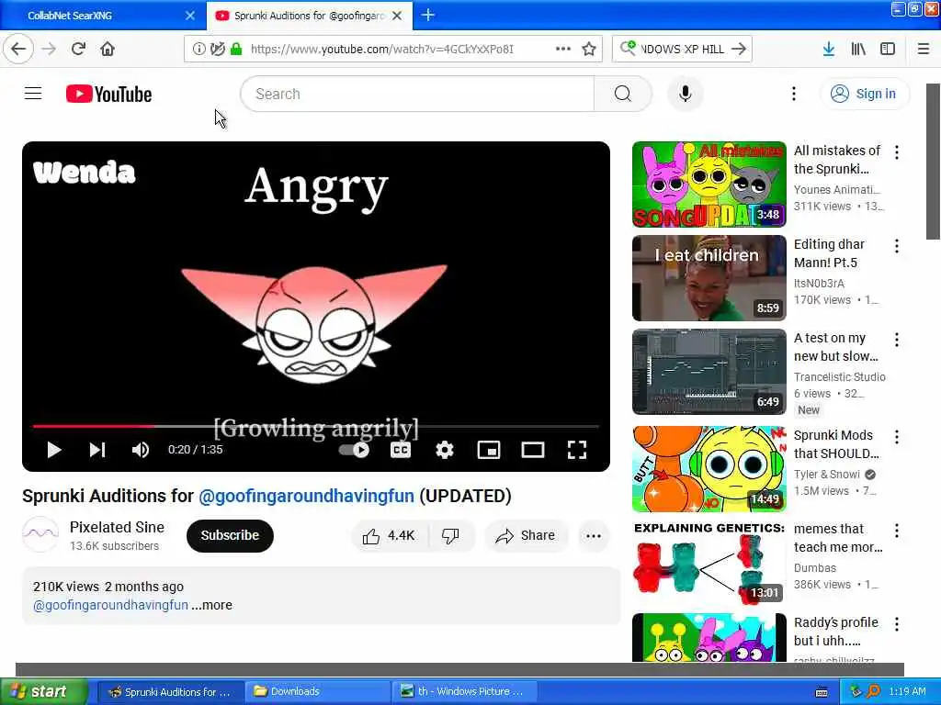This screenshot has height=705, width=941.
Task: Toggle closed captions CC button
Action: pyautogui.click(x=401, y=450)
